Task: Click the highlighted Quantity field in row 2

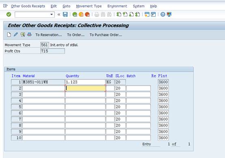Action: click(85, 88)
